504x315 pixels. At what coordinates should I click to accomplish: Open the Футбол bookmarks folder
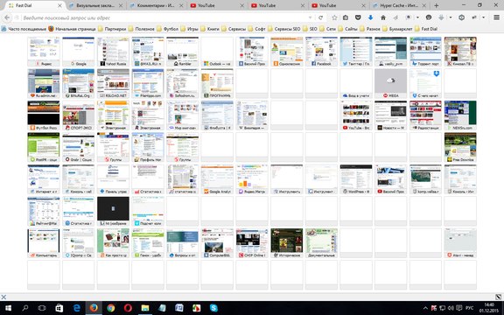pyautogui.click(x=167, y=29)
